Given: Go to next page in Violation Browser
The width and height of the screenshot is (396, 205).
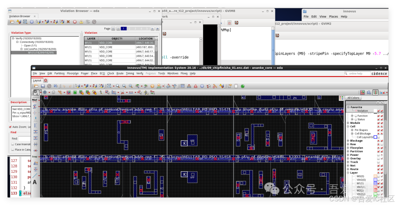Looking at the screenshot, I should pos(153,29).
